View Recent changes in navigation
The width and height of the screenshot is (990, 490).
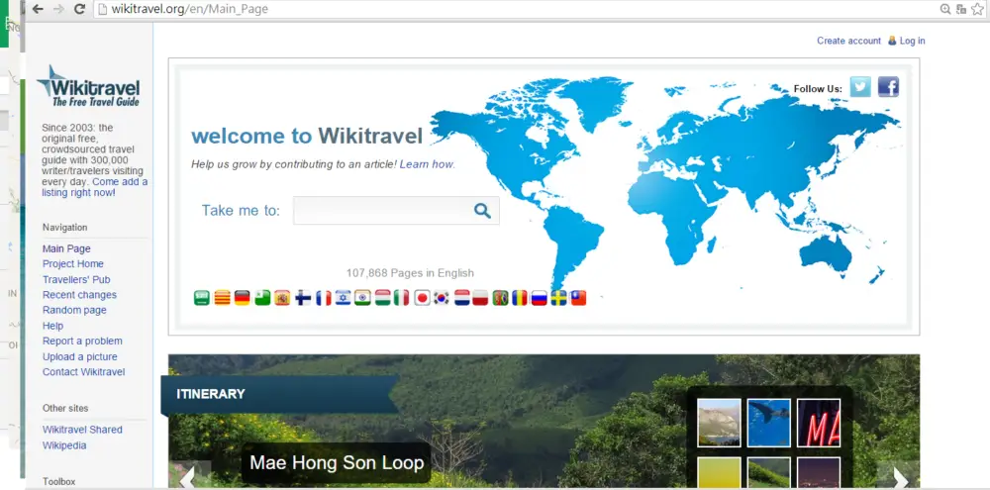click(79, 295)
